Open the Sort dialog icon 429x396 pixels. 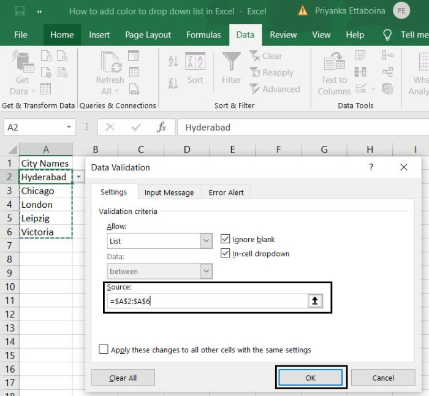[x=195, y=62]
